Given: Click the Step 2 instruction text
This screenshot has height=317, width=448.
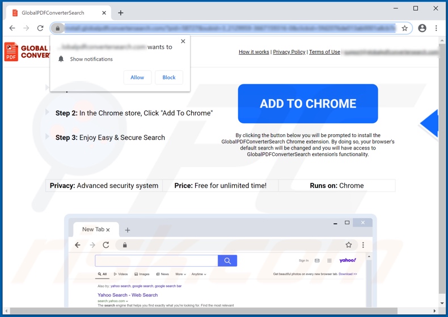Looking at the screenshot, I should coord(134,113).
